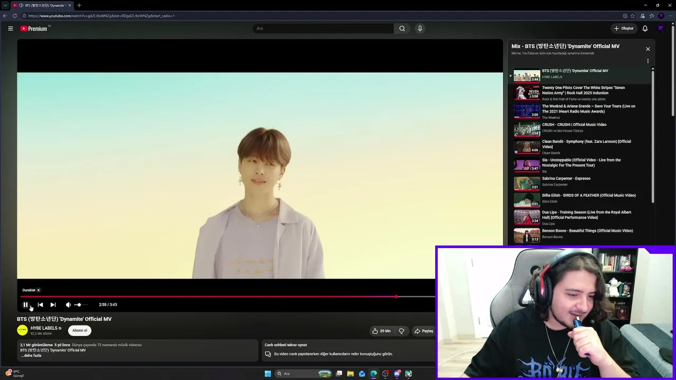Click the currently playing BTS Dynamite playlist thumbnail
This screenshot has width=676, height=380.
point(527,75)
